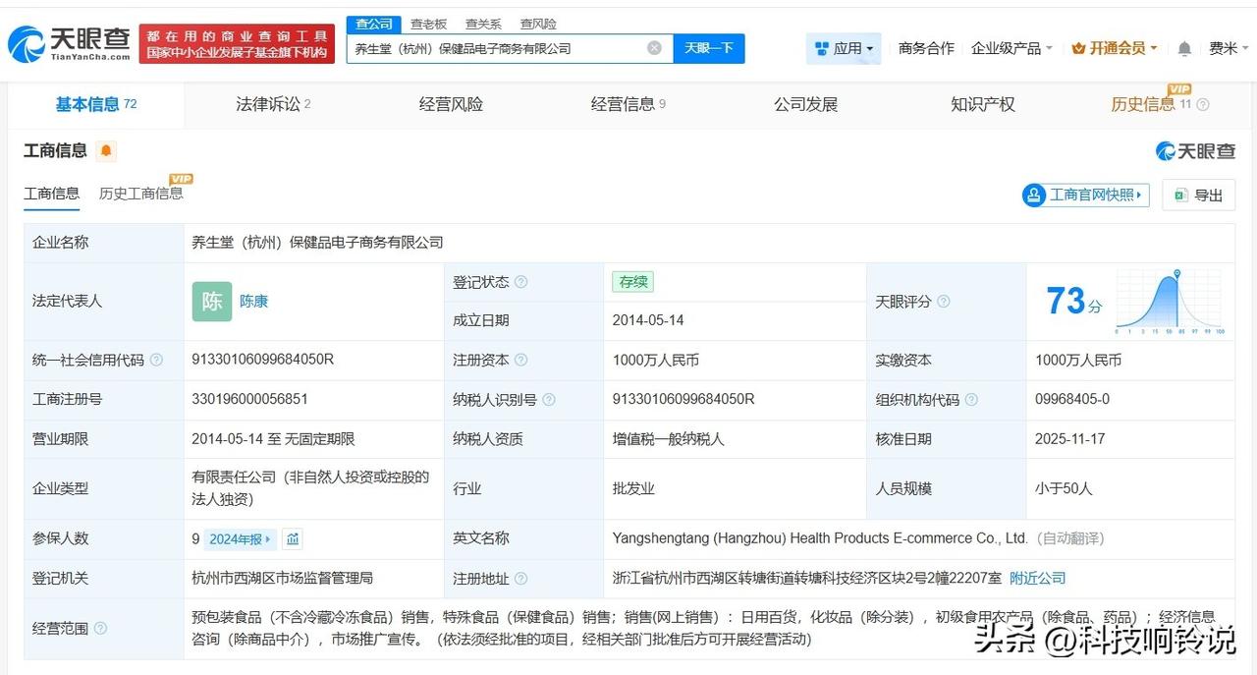
Task: Click the English company name text
Action: click(x=820, y=538)
